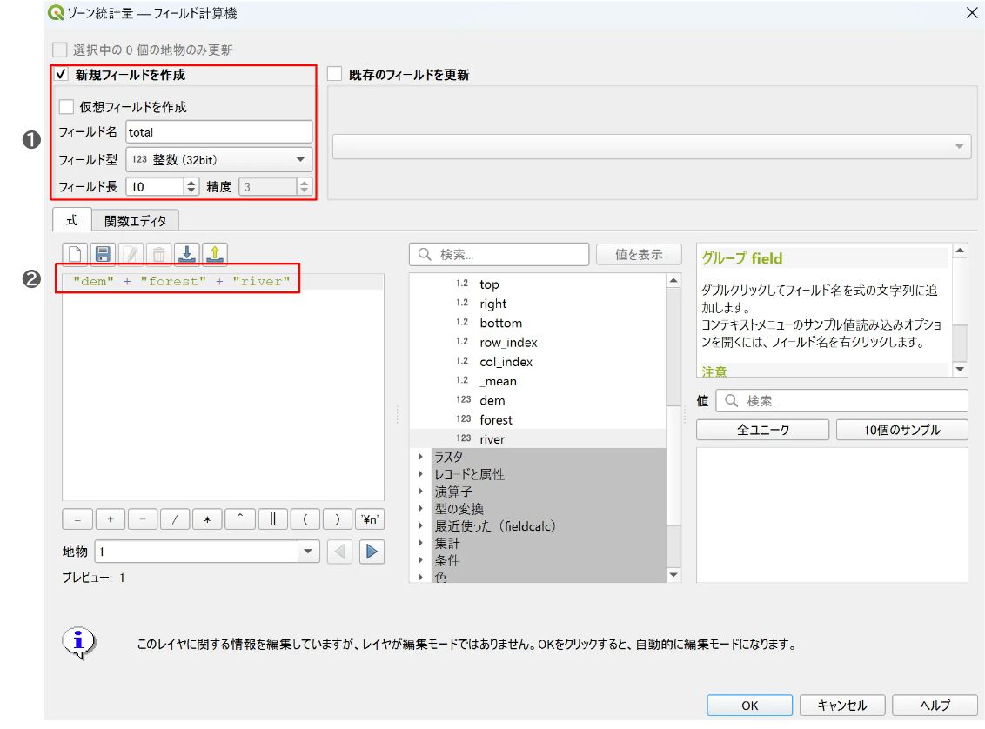
Task: Toggle the 新規フィールドを作成 checkbox
Action: point(61,74)
